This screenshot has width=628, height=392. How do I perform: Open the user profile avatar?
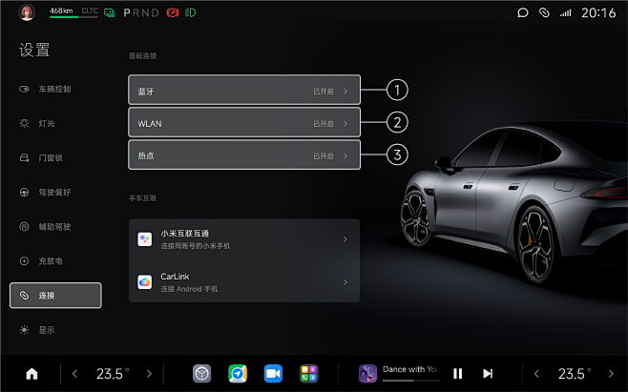(x=27, y=13)
